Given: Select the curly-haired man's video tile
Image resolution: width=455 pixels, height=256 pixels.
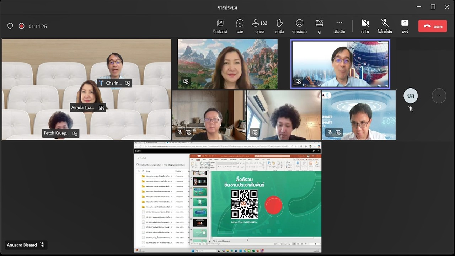Looking at the screenshot, I should click(x=284, y=115).
